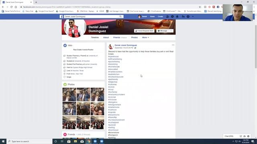
Task: Open Chrome from the taskbar
Action: [x=89, y=141]
